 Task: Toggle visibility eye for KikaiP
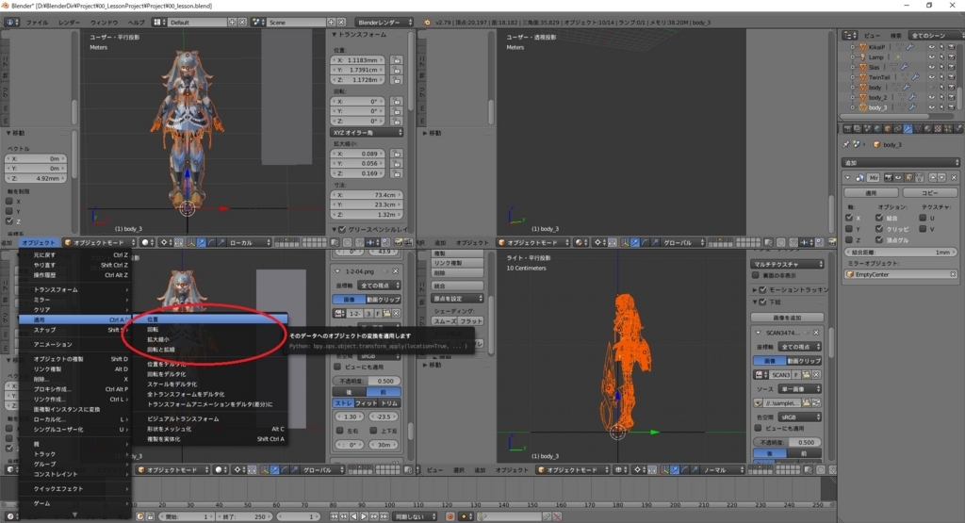[932, 46]
